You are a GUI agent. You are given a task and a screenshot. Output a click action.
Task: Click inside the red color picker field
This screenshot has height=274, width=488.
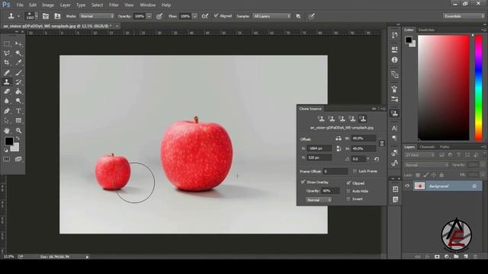(444, 88)
